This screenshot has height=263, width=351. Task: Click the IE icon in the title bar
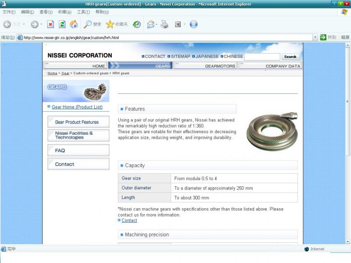click(3, 4)
